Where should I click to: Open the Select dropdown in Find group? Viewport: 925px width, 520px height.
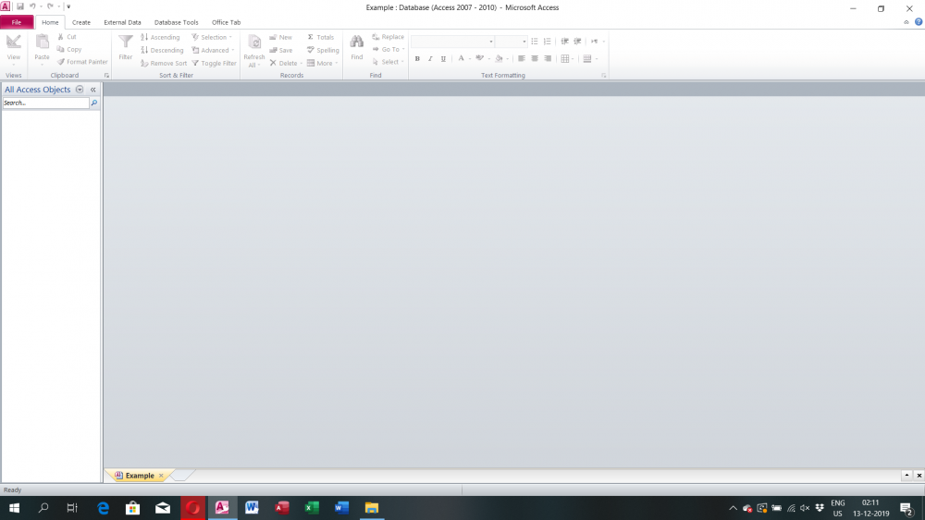click(388, 62)
